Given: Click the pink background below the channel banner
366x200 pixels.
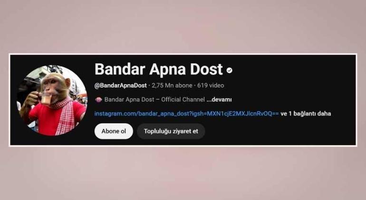Looking at the screenshot, I should [183, 173].
